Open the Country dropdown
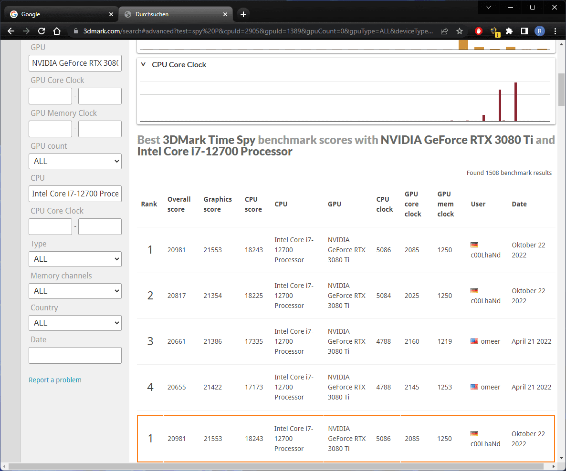 pos(75,323)
